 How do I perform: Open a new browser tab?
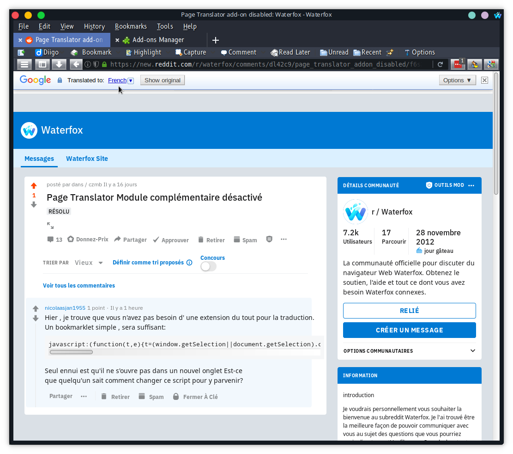click(215, 40)
